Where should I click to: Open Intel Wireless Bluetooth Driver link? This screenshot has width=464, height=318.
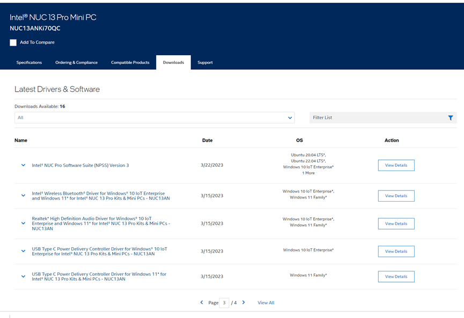tap(101, 196)
